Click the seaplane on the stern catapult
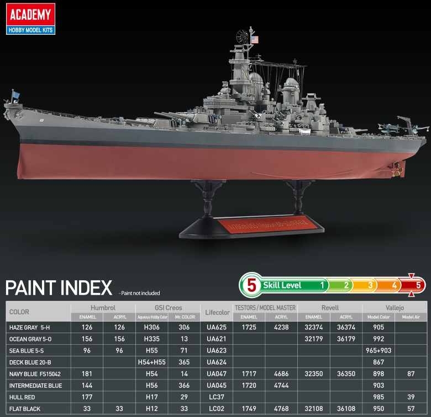 tap(389, 128)
